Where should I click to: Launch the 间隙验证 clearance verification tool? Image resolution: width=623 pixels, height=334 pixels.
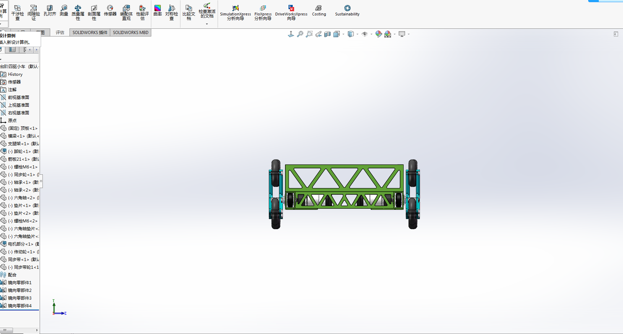(x=34, y=13)
